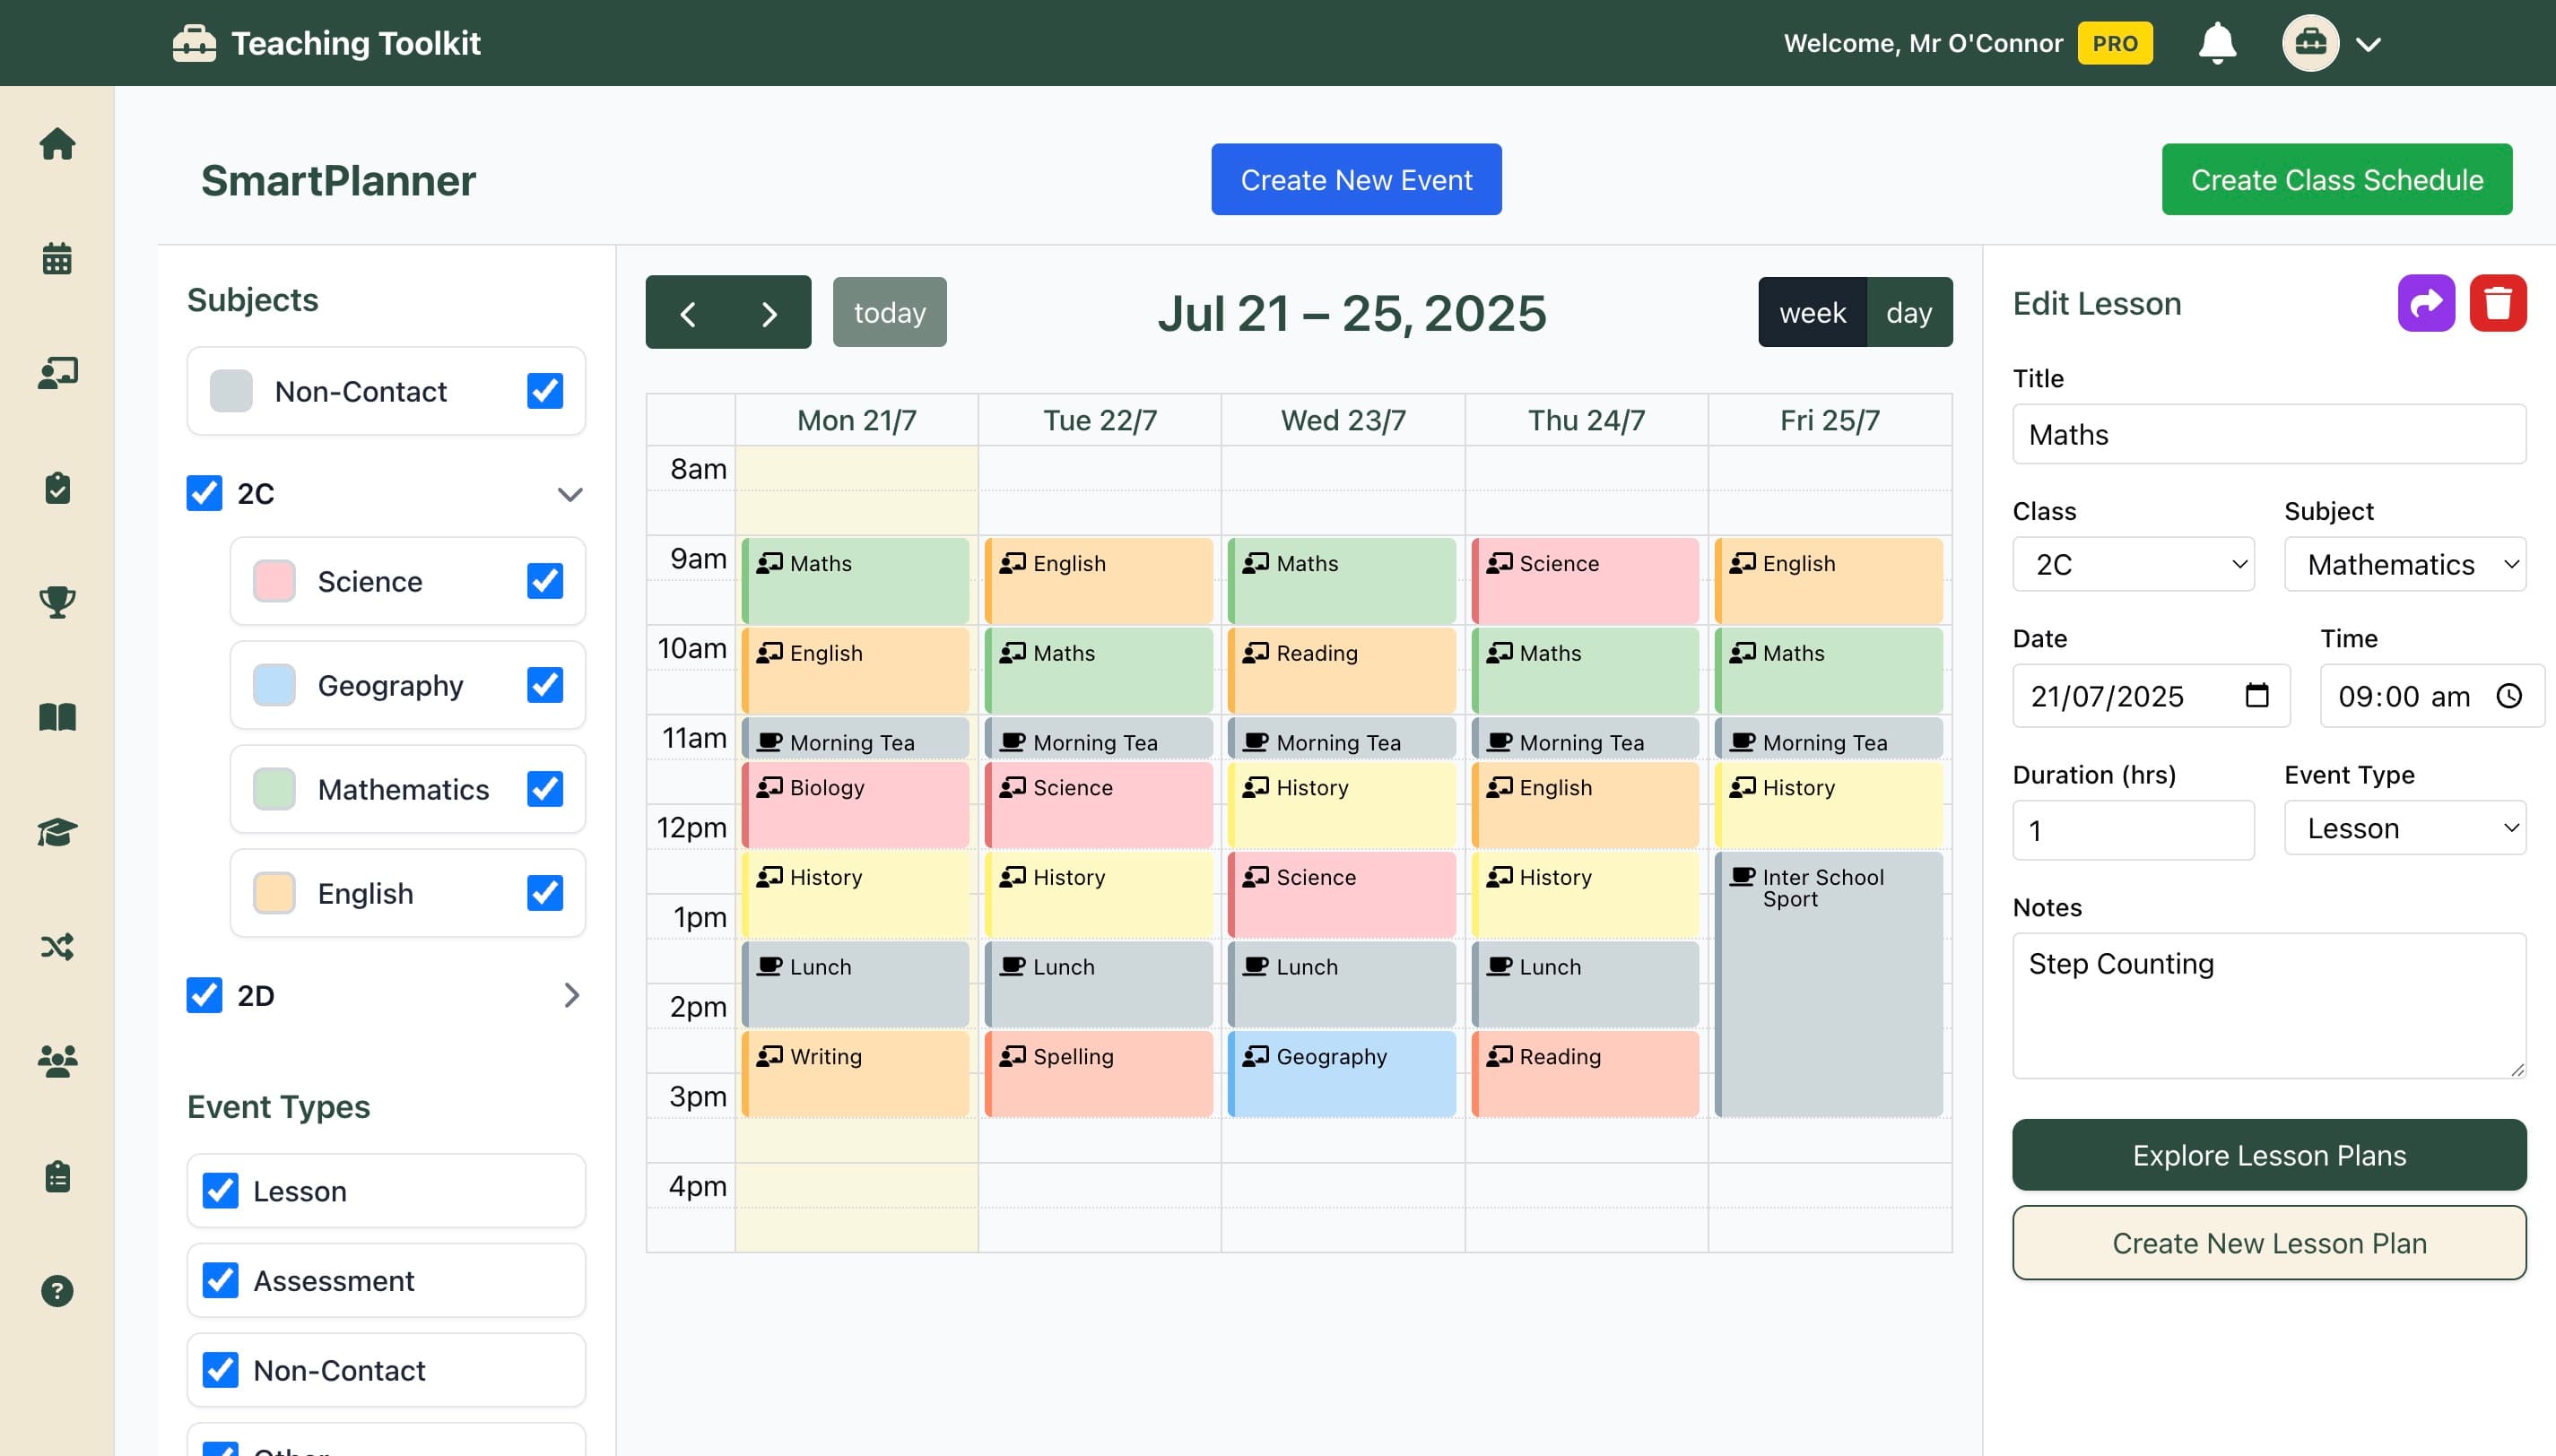Collapse the 2C class subject list
The width and height of the screenshot is (2556, 1456).
[x=570, y=494]
